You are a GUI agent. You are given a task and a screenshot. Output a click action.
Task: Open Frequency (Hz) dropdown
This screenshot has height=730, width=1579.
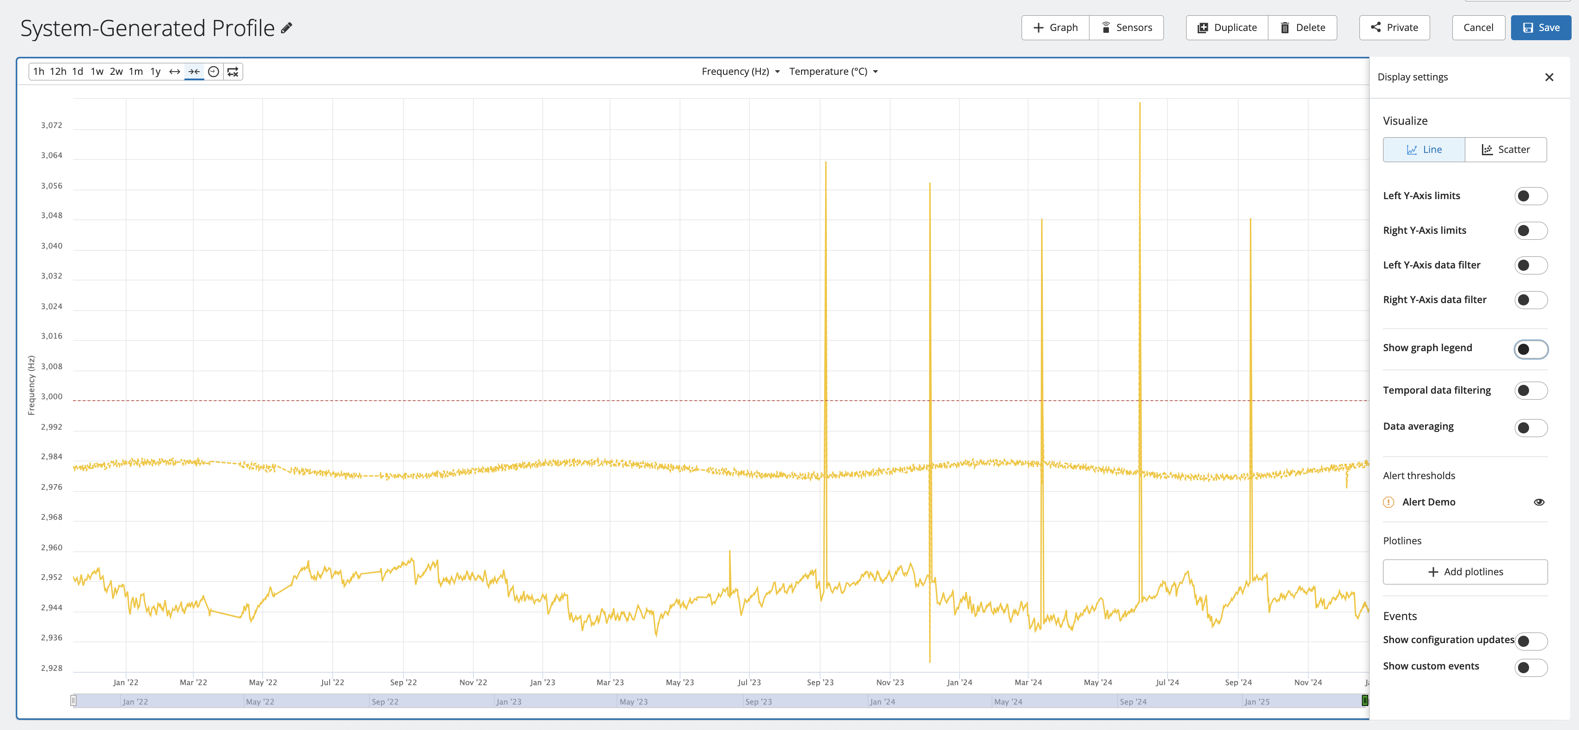point(741,72)
